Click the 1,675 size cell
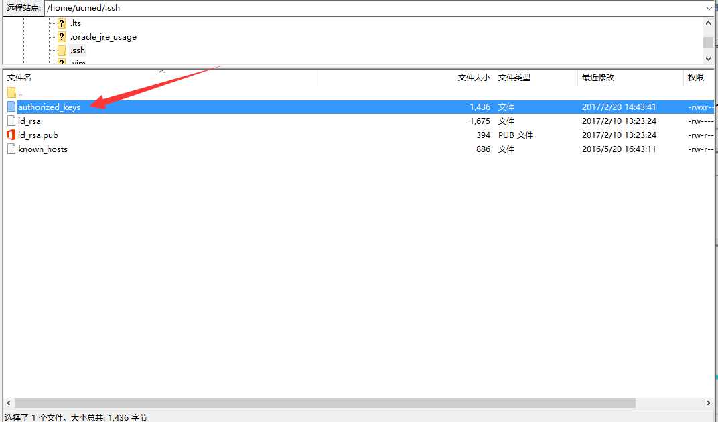The image size is (718, 422). point(480,121)
